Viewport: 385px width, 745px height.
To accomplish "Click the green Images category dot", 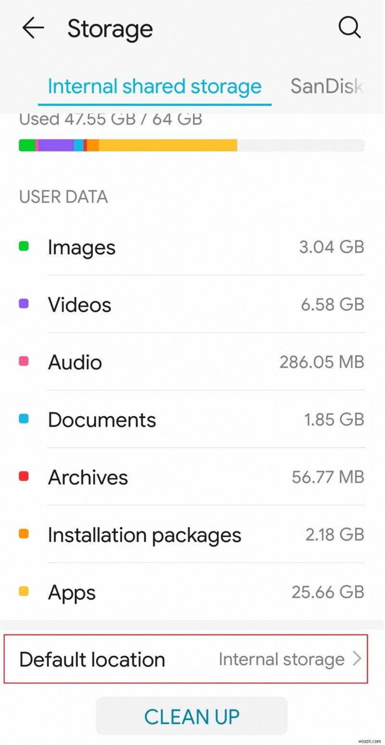I will point(24,246).
